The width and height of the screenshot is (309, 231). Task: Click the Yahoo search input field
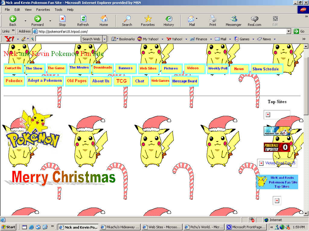pos(58,39)
